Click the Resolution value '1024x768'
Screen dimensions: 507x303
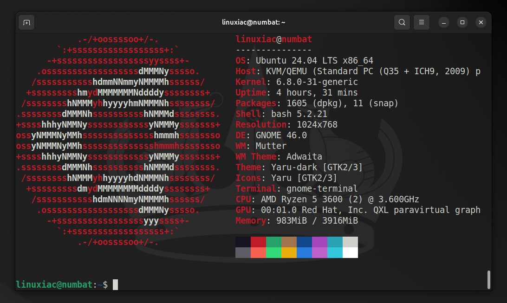[317, 125]
